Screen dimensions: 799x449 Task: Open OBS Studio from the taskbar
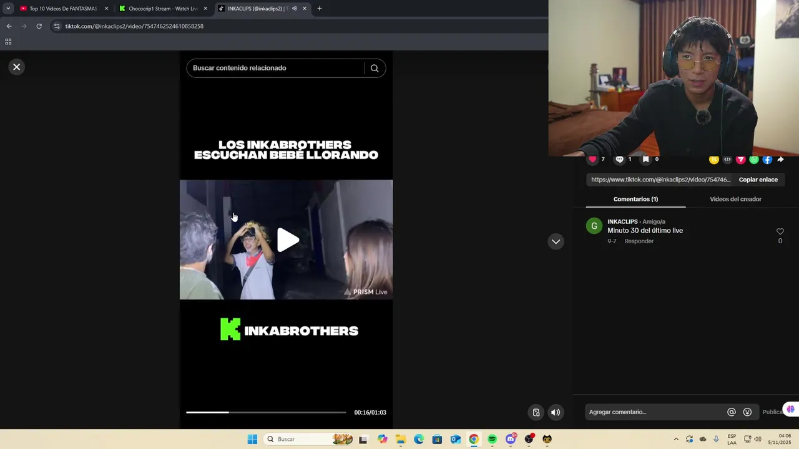(x=529, y=439)
